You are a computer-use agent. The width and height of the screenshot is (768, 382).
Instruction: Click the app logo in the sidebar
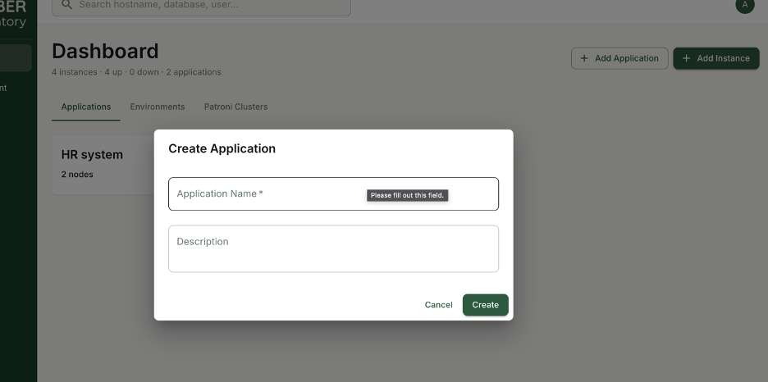[13, 13]
